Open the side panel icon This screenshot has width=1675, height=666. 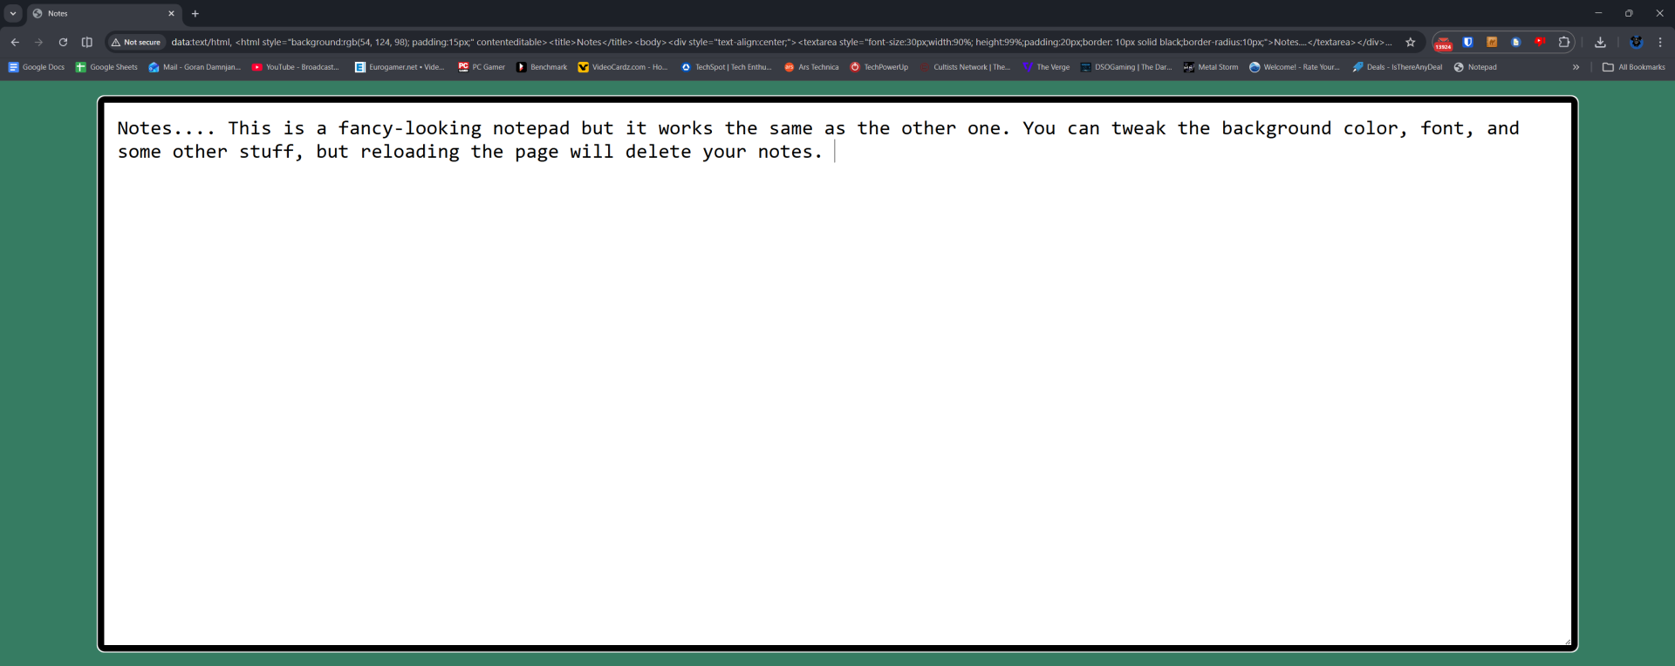tap(87, 42)
